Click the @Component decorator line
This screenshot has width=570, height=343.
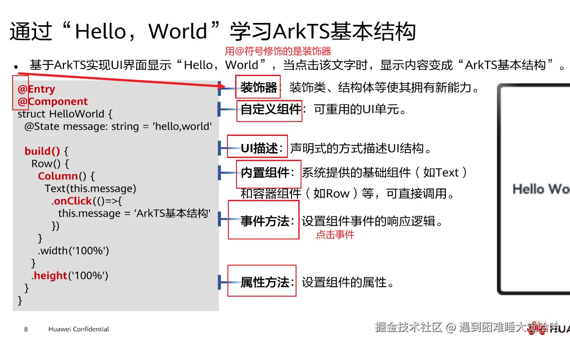point(52,102)
